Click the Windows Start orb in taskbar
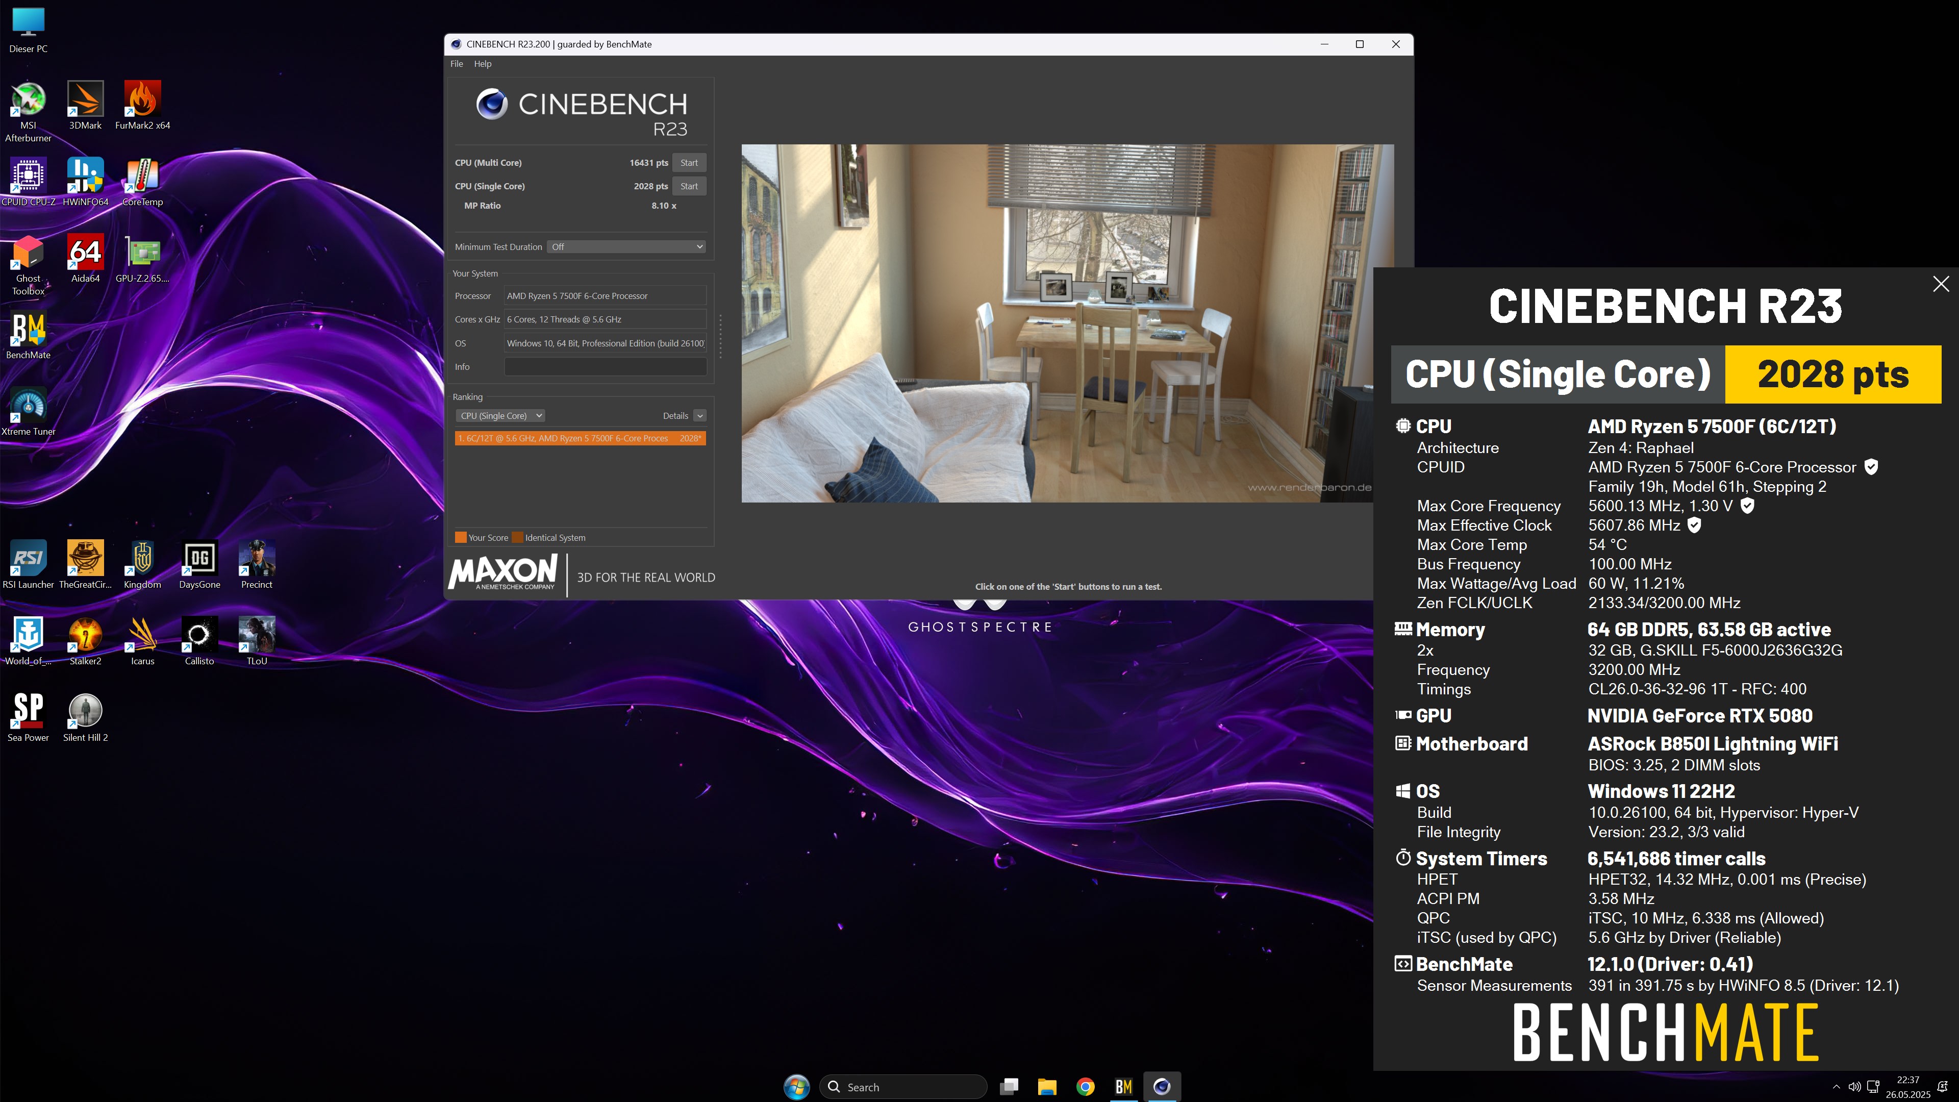This screenshot has height=1102, width=1959. [x=796, y=1087]
